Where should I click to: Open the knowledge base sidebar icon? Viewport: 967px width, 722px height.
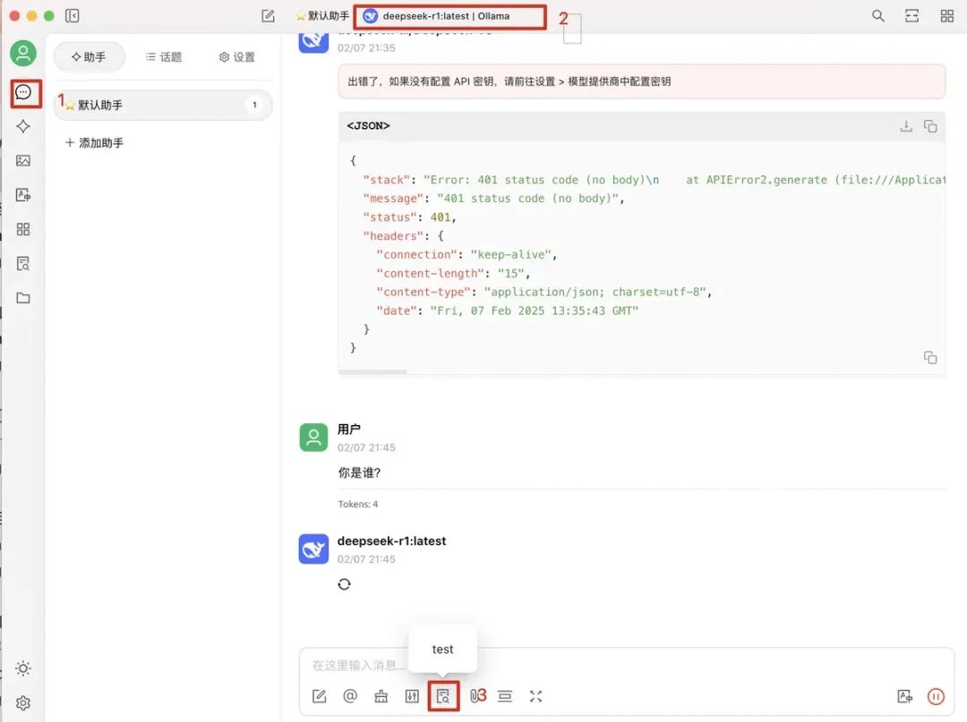coord(23,264)
